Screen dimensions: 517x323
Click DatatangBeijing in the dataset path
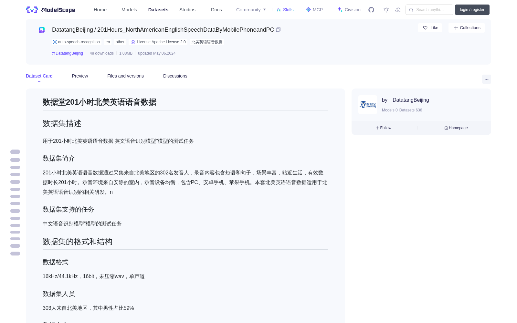click(x=72, y=30)
